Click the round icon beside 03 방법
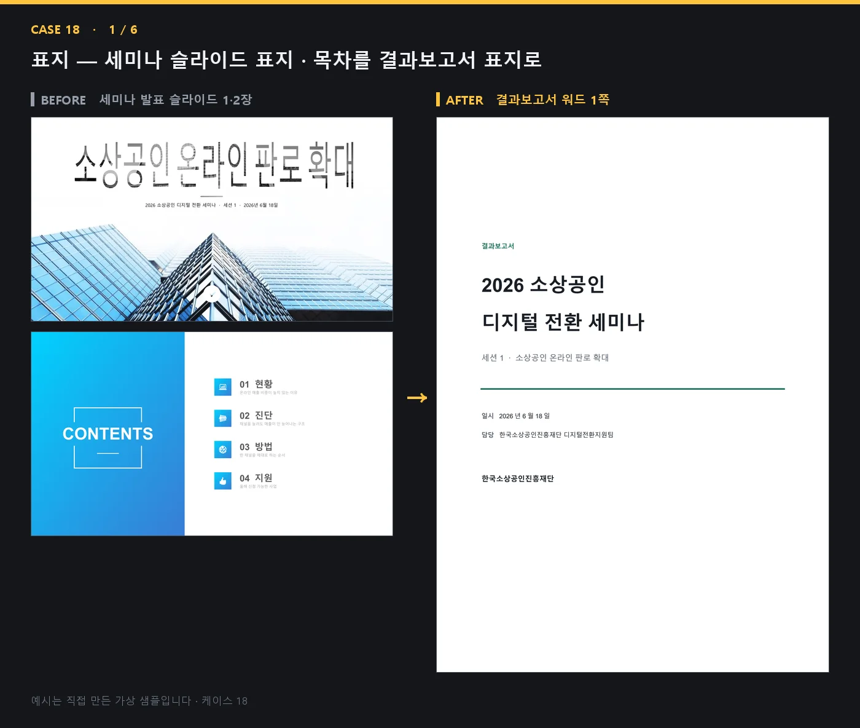This screenshot has width=860, height=728. pos(223,449)
